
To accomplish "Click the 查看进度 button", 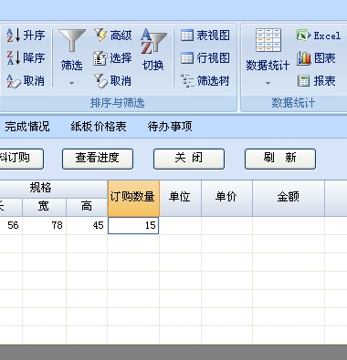I will [98, 159].
